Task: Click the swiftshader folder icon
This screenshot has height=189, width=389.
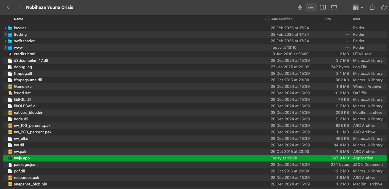Action: (10, 41)
